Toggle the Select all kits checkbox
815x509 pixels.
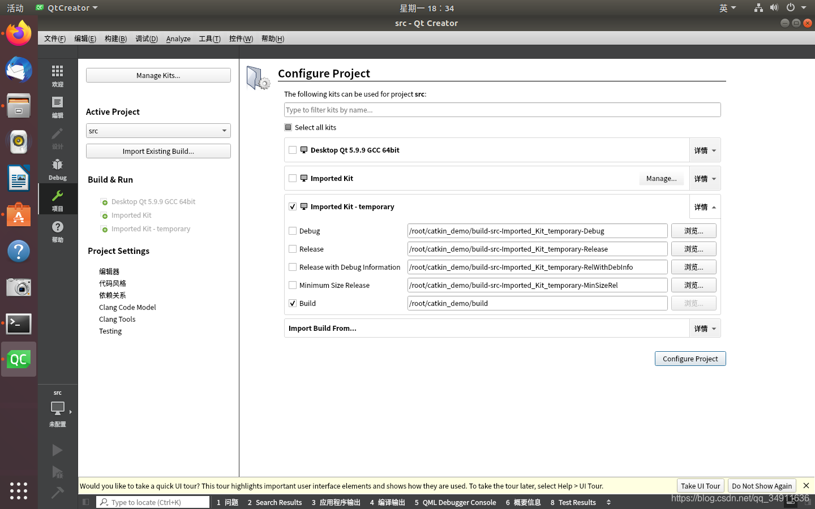(x=288, y=127)
